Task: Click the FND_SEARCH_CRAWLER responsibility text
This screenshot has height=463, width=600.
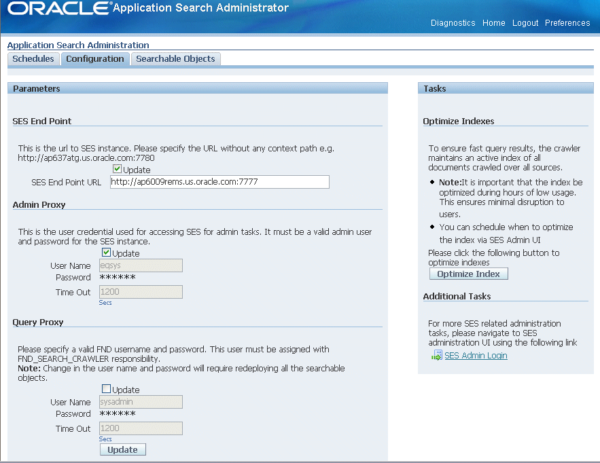Action: coord(88,358)
